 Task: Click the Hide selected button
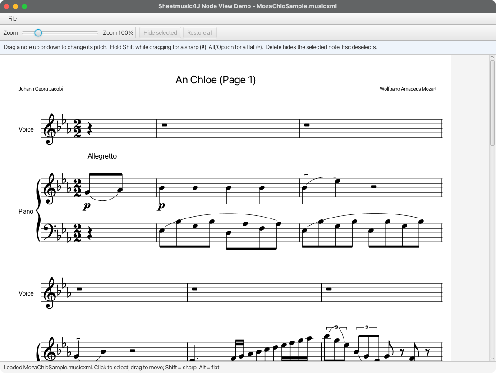(160, 32)
